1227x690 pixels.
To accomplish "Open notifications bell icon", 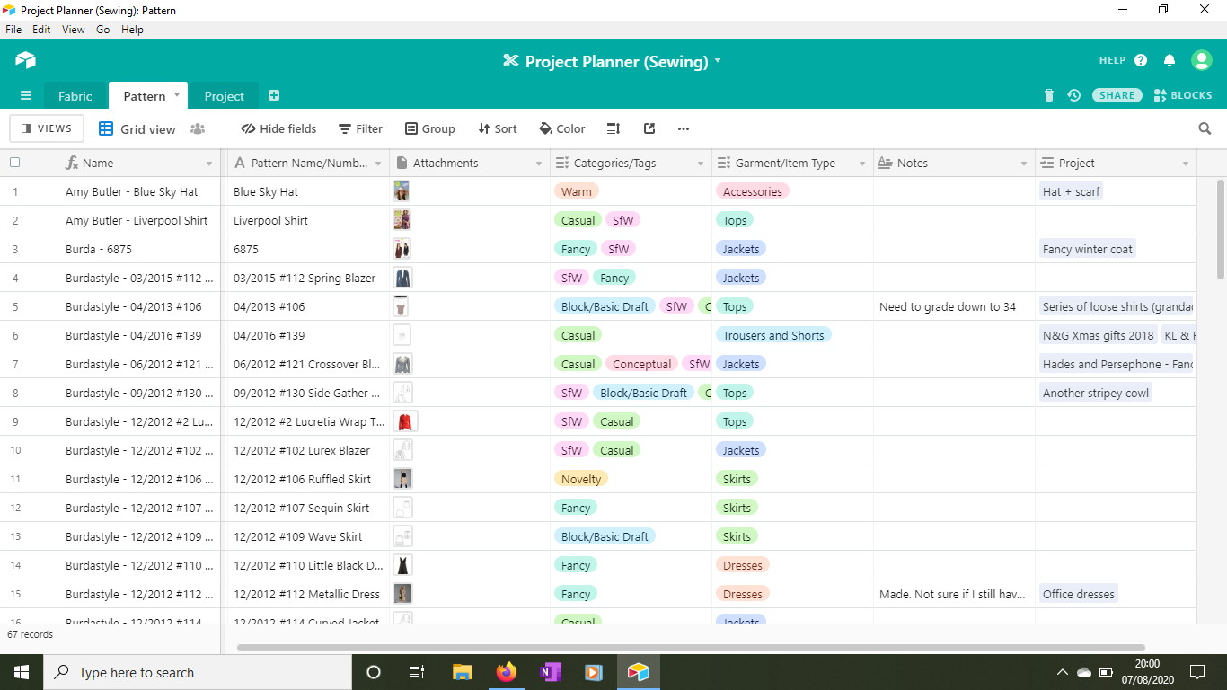I will (x=1170, y=60).
